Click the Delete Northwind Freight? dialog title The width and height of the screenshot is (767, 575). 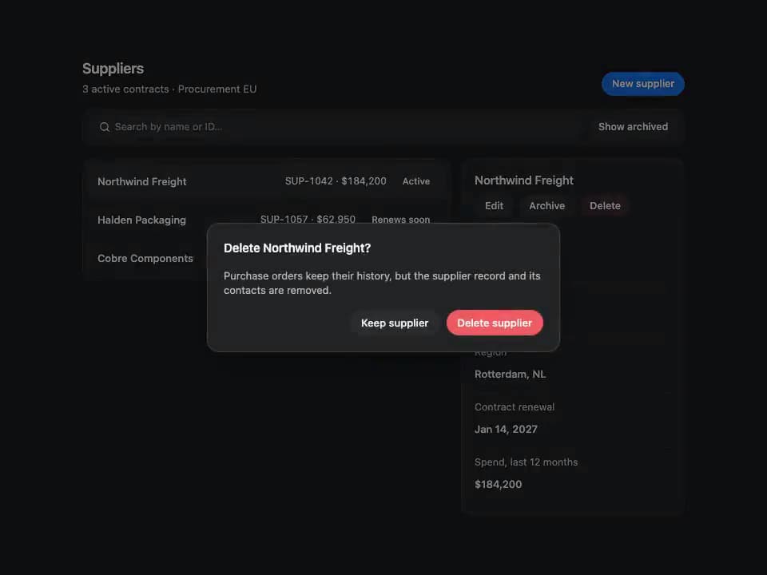[x=297, y=248]
